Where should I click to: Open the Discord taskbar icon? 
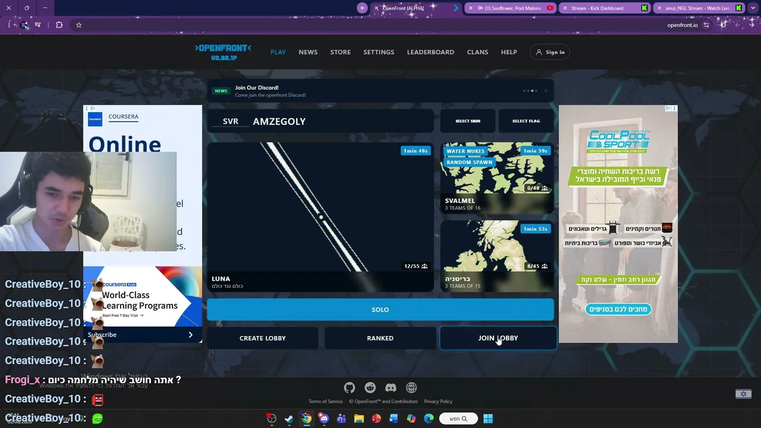[323, 418]
